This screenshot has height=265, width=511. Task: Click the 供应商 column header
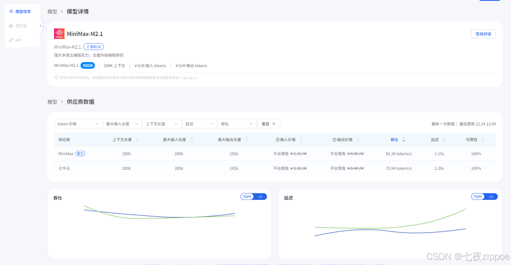click(x=64, y=140)
